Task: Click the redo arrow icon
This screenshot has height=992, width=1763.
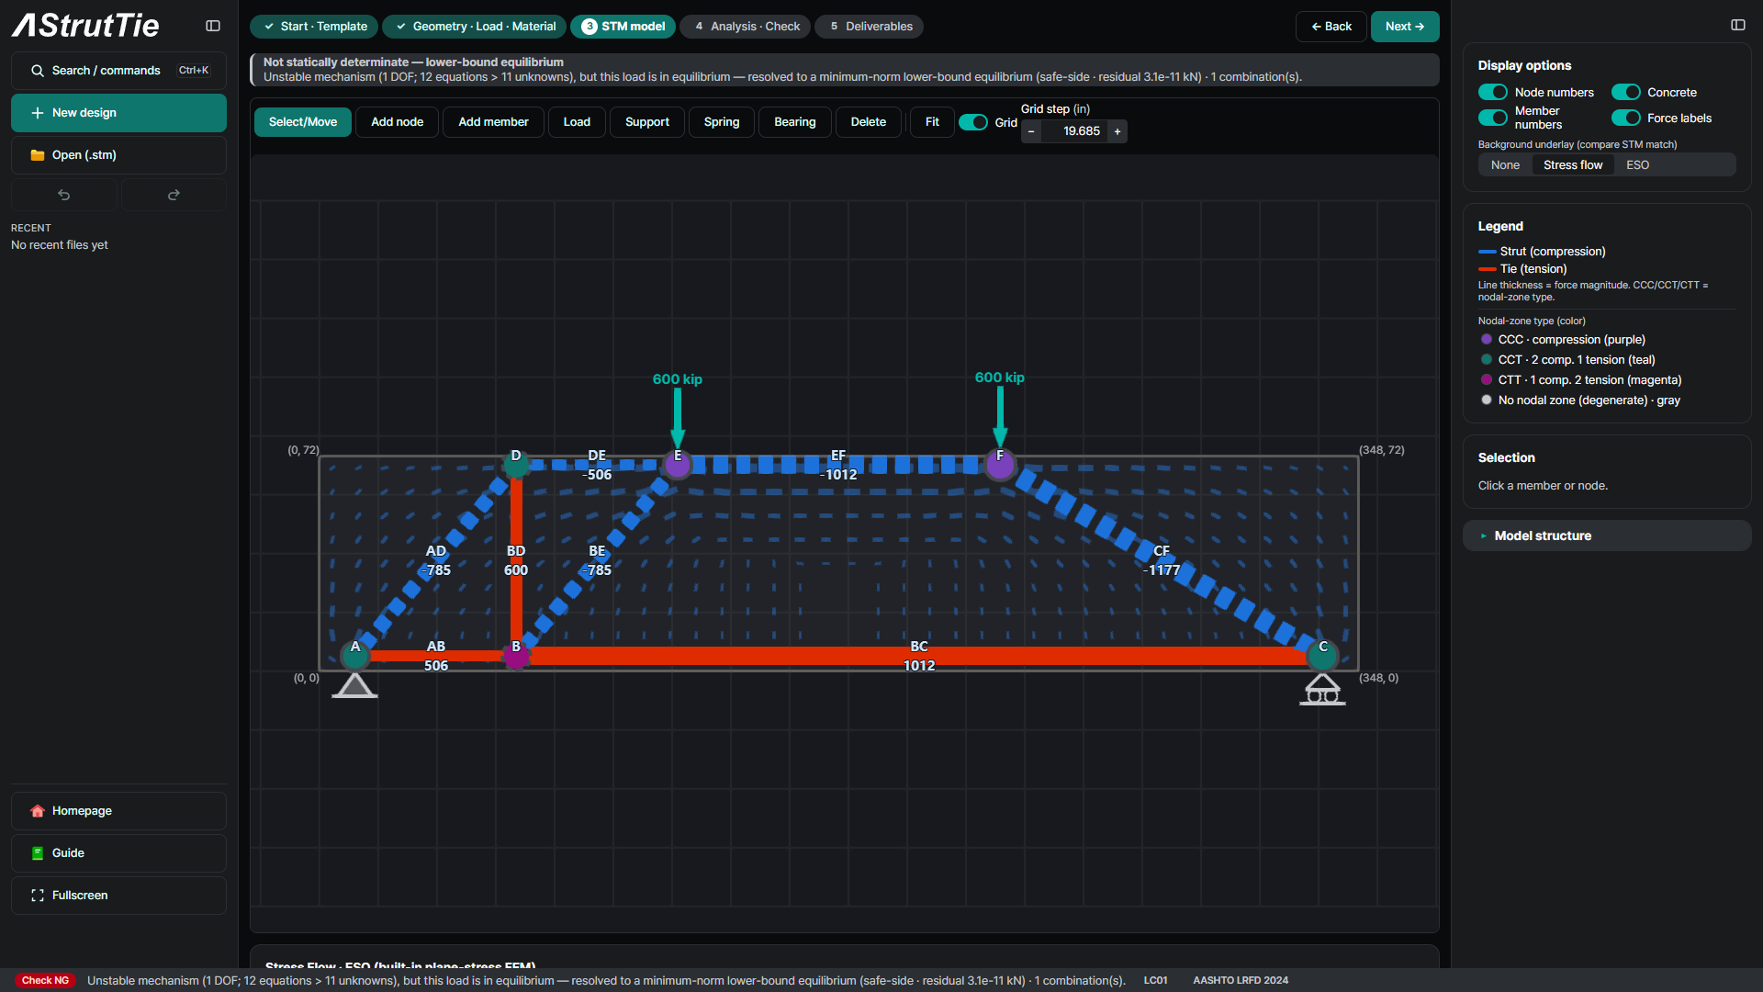Action: (174, 195)
